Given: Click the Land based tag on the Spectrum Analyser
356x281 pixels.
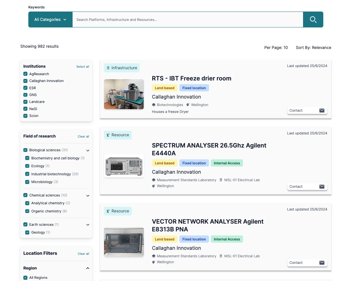Looking at the screenshot, I should tap(164, 163).
